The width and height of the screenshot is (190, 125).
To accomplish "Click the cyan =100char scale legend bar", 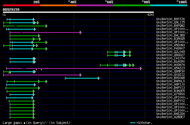I will tap(133, 123).
